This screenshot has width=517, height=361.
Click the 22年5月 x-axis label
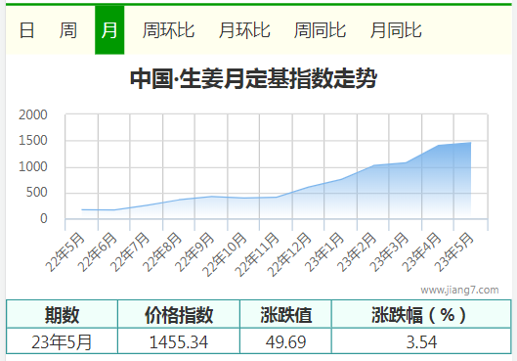point(65,252)
